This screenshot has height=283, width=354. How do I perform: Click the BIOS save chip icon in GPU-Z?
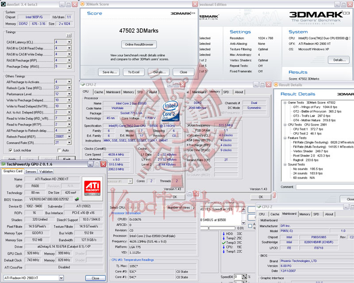point(77,199)
